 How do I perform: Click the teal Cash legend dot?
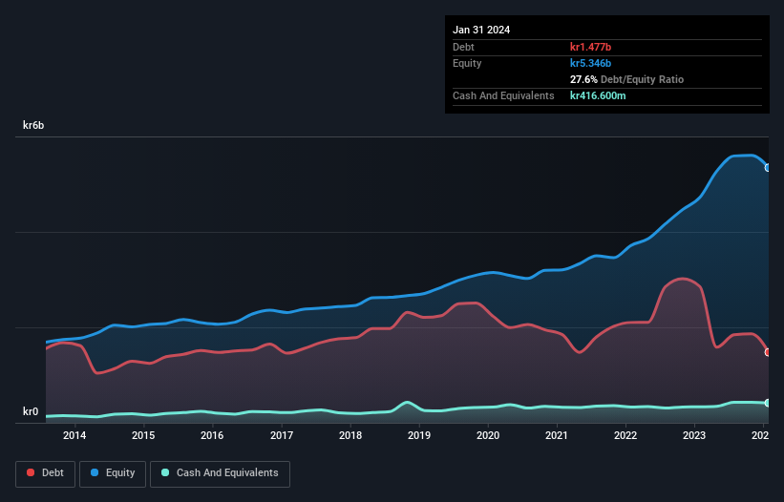(x=165, y=472)
